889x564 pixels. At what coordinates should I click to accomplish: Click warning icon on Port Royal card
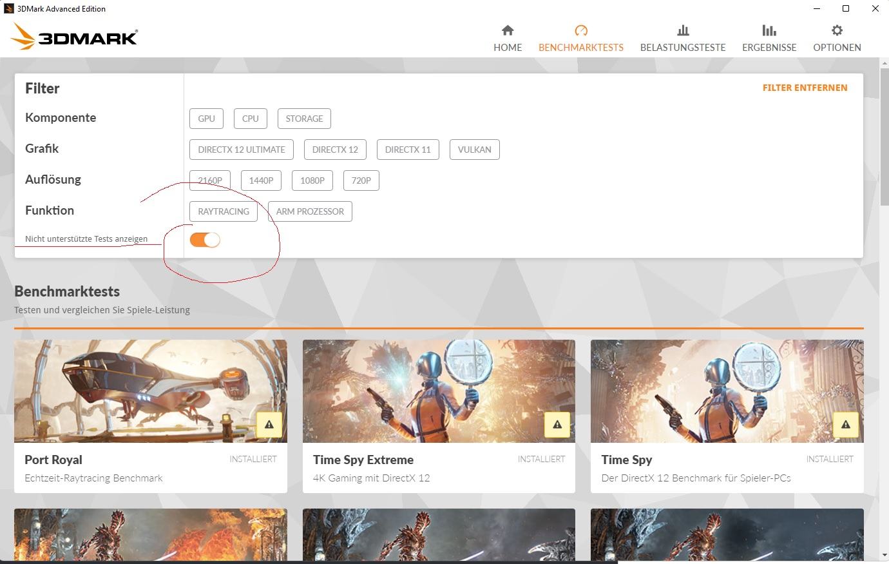[x=269, y=425]
